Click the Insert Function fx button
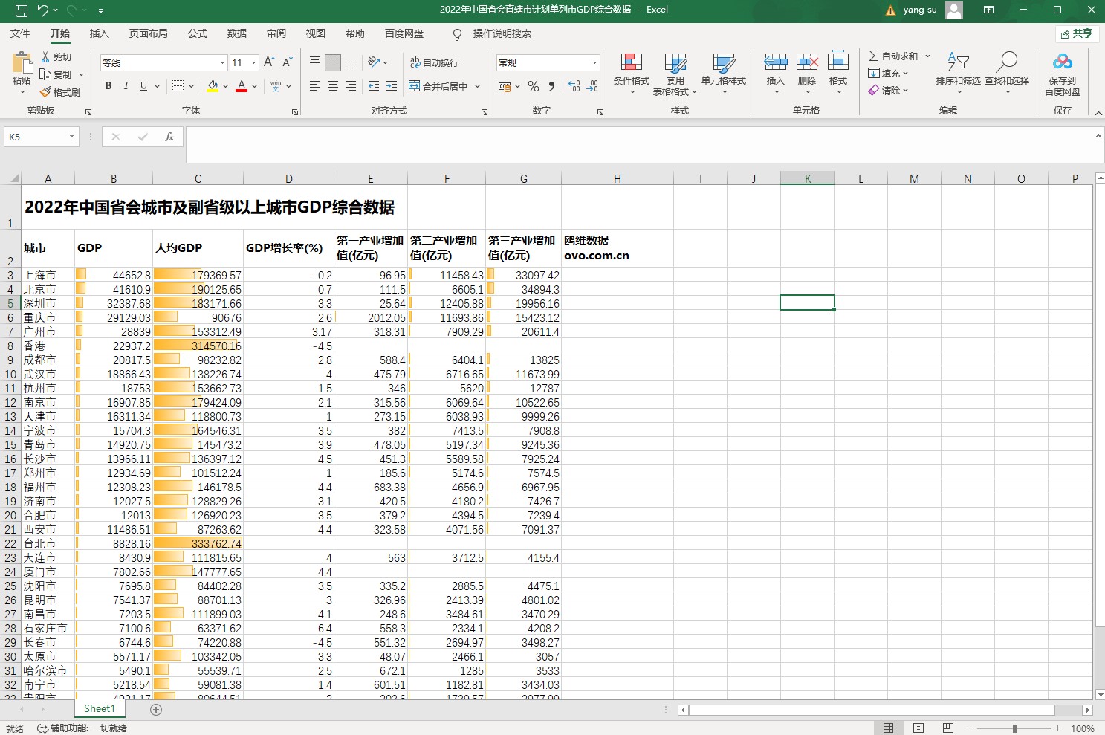The width and height of the screenshot is (1105, 735). tap(169, 137)
